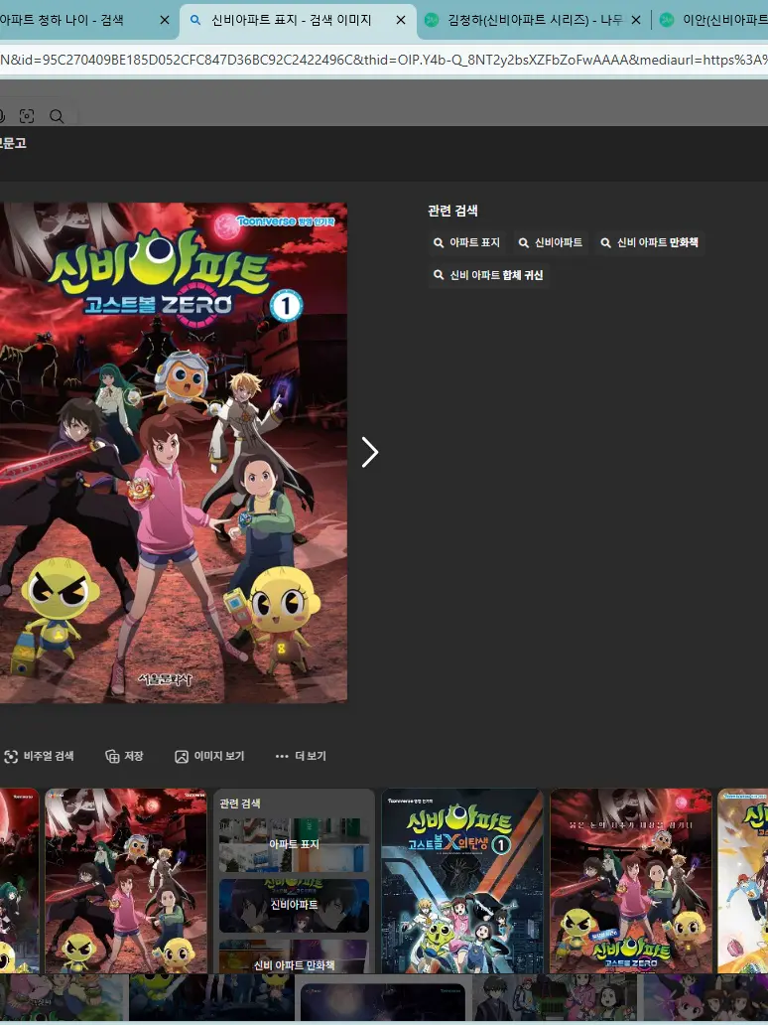Click the main 고스트볼 ZERO cover image
Image resolution: width=768 pixels, height=1025 pixels.
click(174, 452)
